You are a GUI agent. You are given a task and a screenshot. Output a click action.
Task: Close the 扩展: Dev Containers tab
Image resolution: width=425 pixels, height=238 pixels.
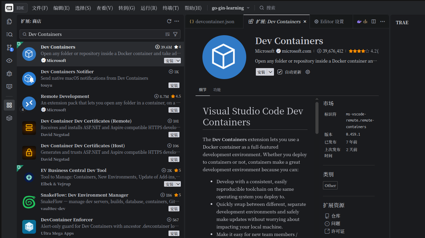(x=305, y=22)
